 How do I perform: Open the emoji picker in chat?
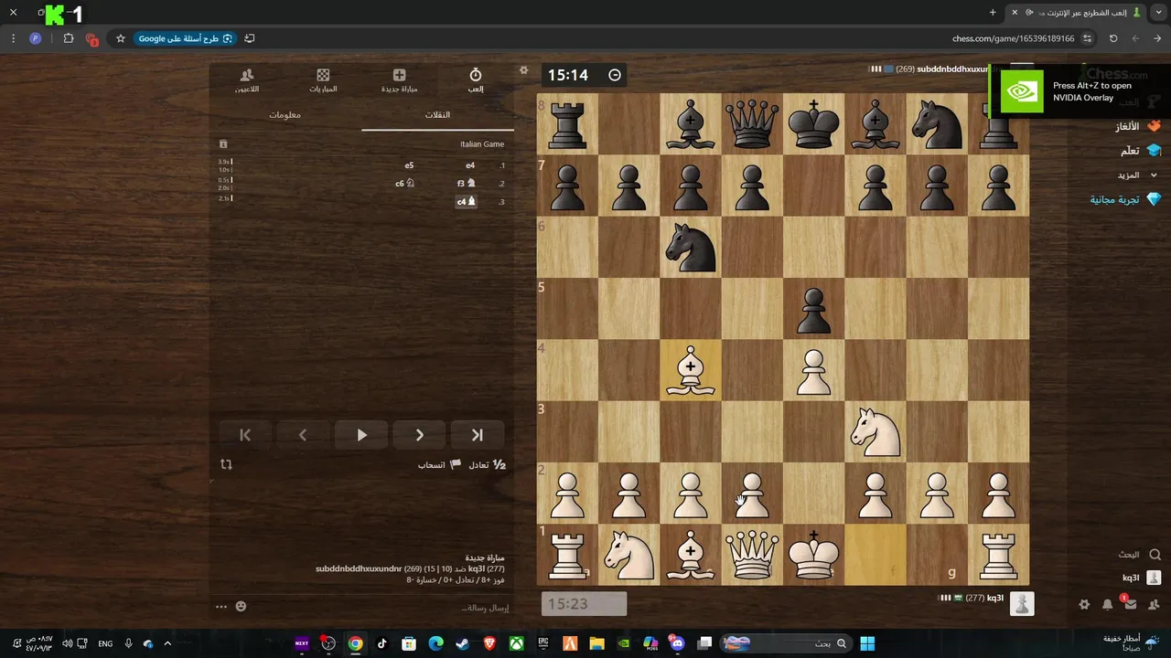[x=241, y=606]
